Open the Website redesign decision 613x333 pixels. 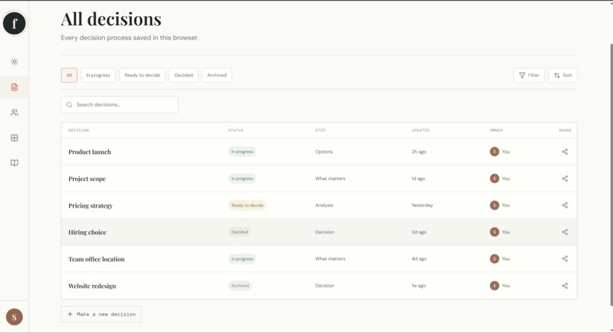(92, 286)
